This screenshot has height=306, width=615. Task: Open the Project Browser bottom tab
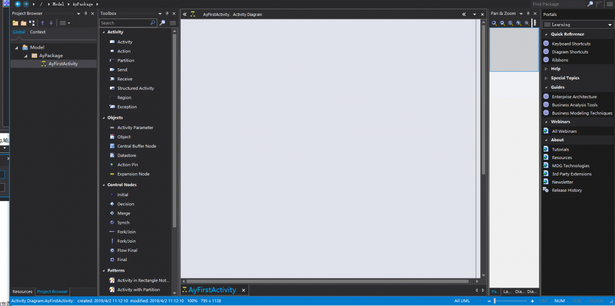52,291
